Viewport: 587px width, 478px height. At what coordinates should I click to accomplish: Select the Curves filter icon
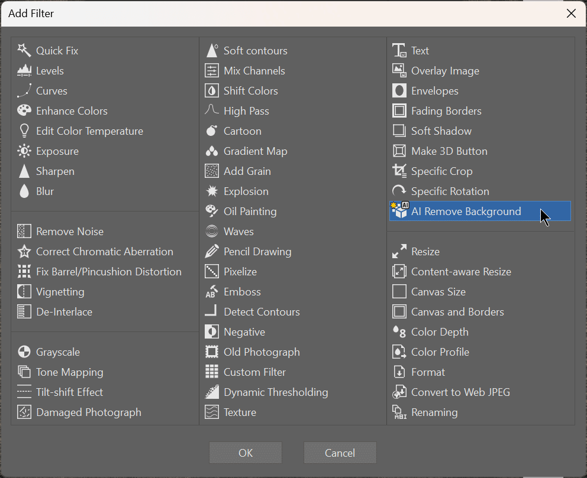click(24, 90)
